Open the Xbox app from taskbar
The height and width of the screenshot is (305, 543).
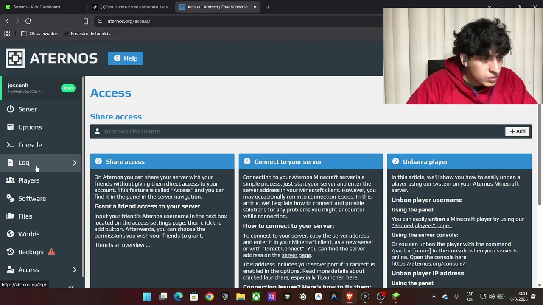(x=256, y=297)
